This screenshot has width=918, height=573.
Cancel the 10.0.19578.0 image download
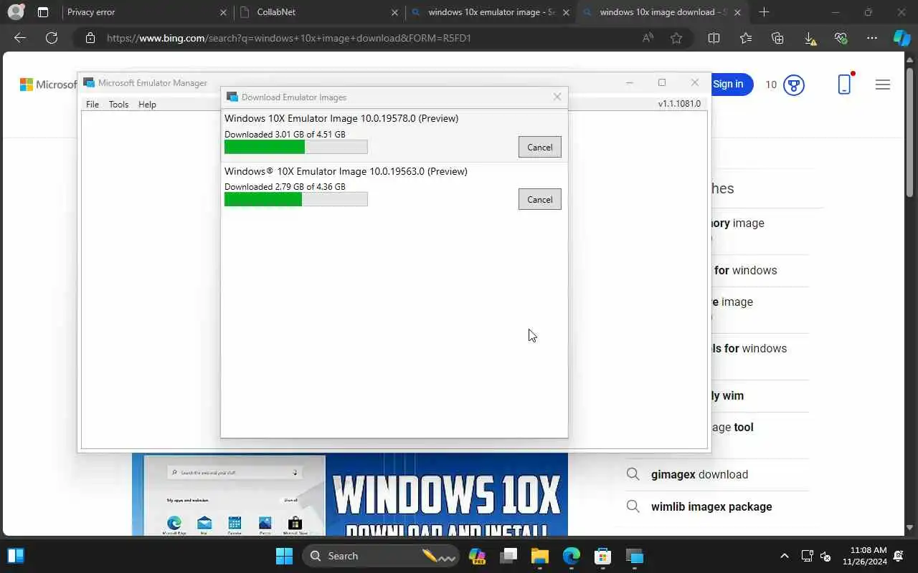539,147
